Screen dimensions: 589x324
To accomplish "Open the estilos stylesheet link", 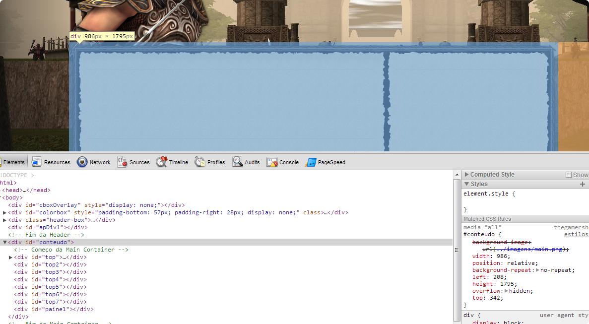I will click(x=576, y=234).
